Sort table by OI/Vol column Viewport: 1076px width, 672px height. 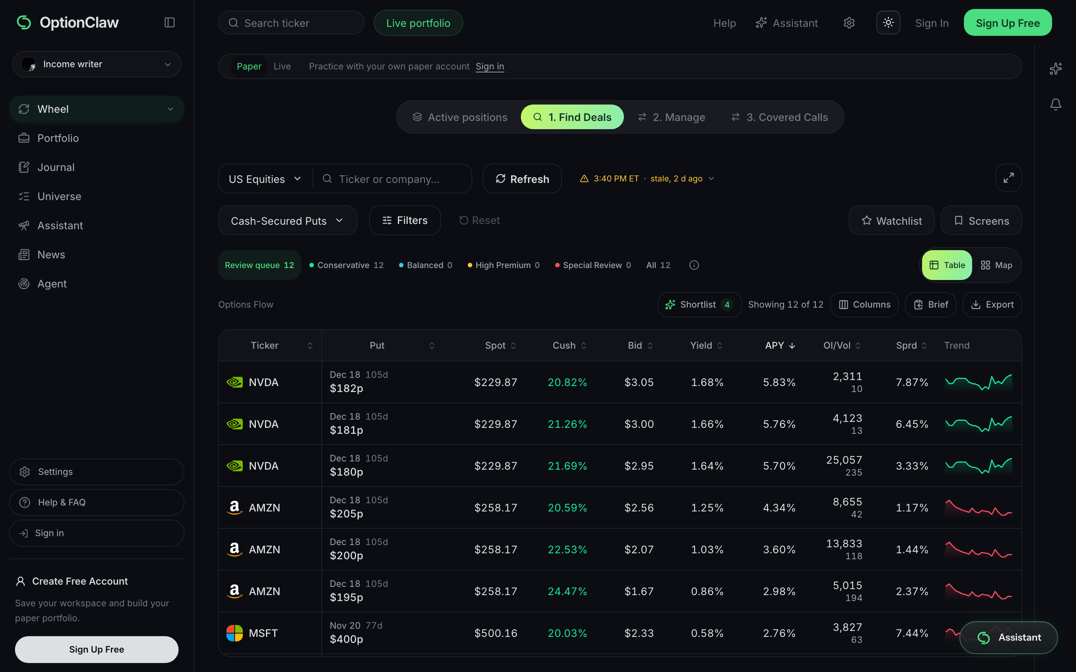pos(842,345)
